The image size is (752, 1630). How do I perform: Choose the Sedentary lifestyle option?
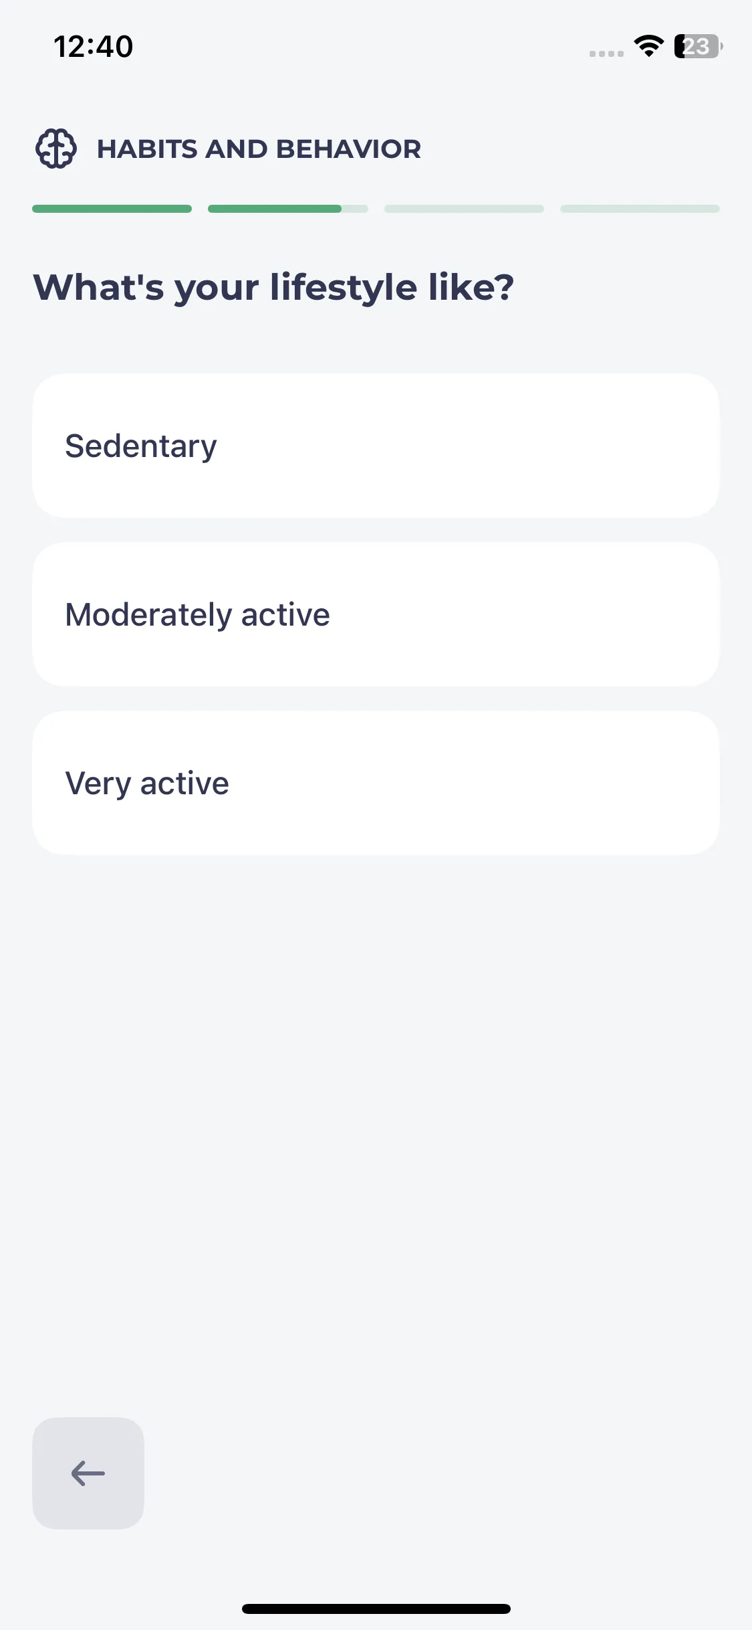(x=376, y=446)
